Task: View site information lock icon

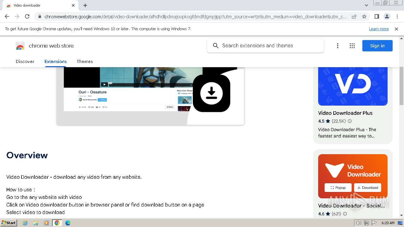Action: 39,17
